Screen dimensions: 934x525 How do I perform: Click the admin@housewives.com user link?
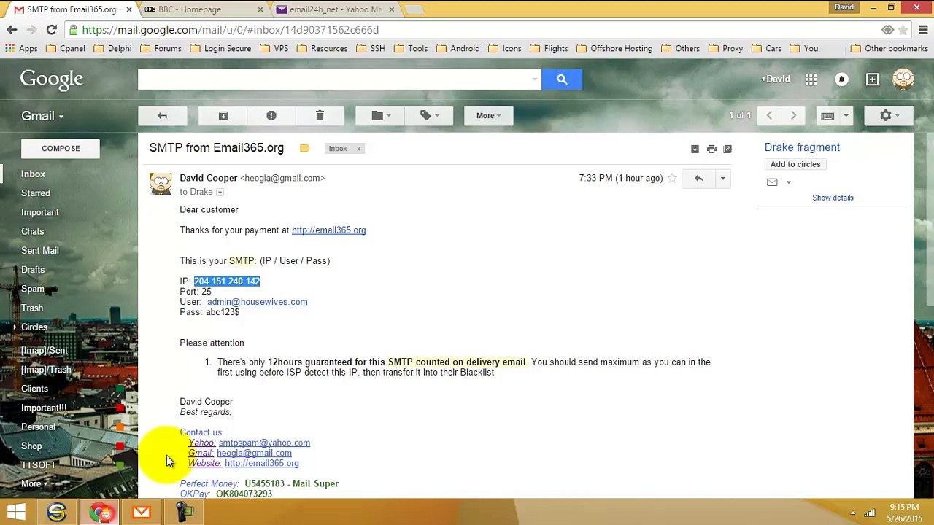[257, 302]
